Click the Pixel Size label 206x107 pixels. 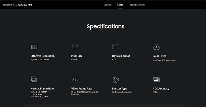click(77, 56)
